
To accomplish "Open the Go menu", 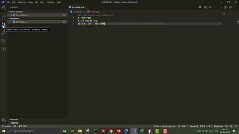I will pyautogui.click(x=37, y=2).
